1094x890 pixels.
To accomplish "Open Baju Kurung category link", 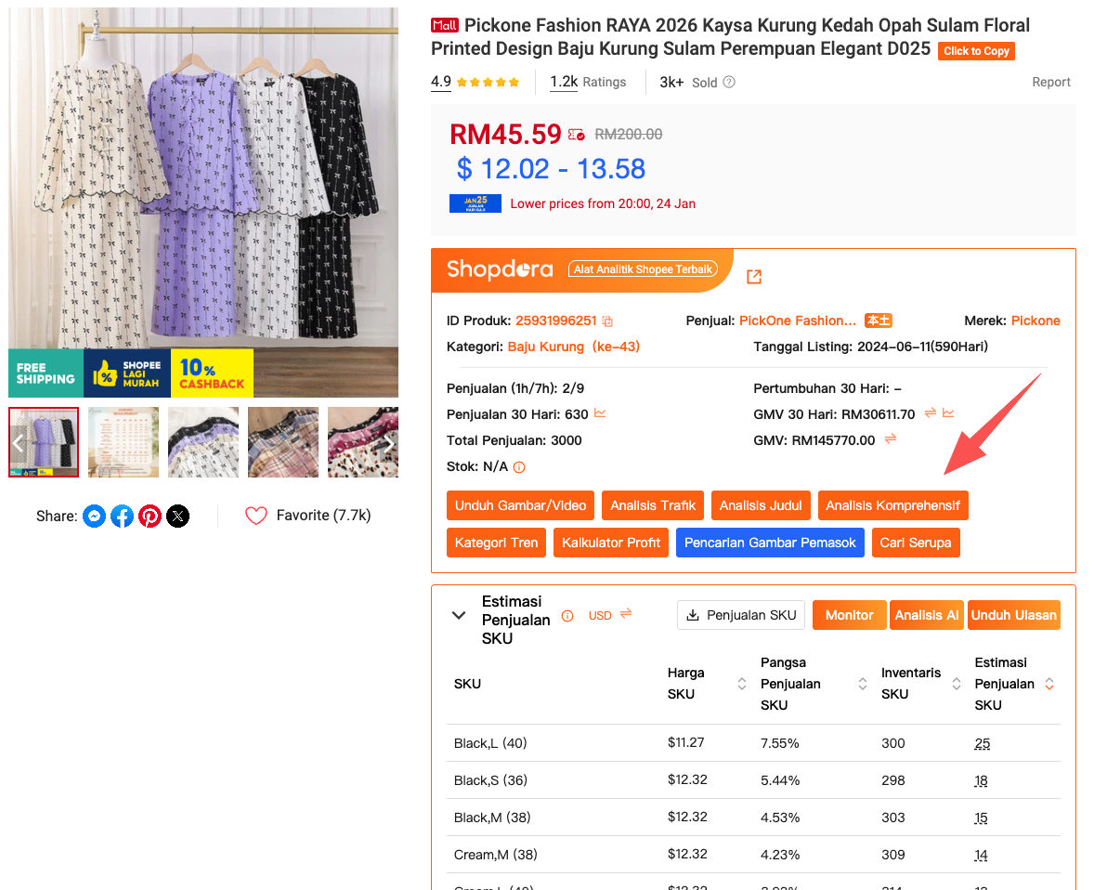I will [573, 347].
